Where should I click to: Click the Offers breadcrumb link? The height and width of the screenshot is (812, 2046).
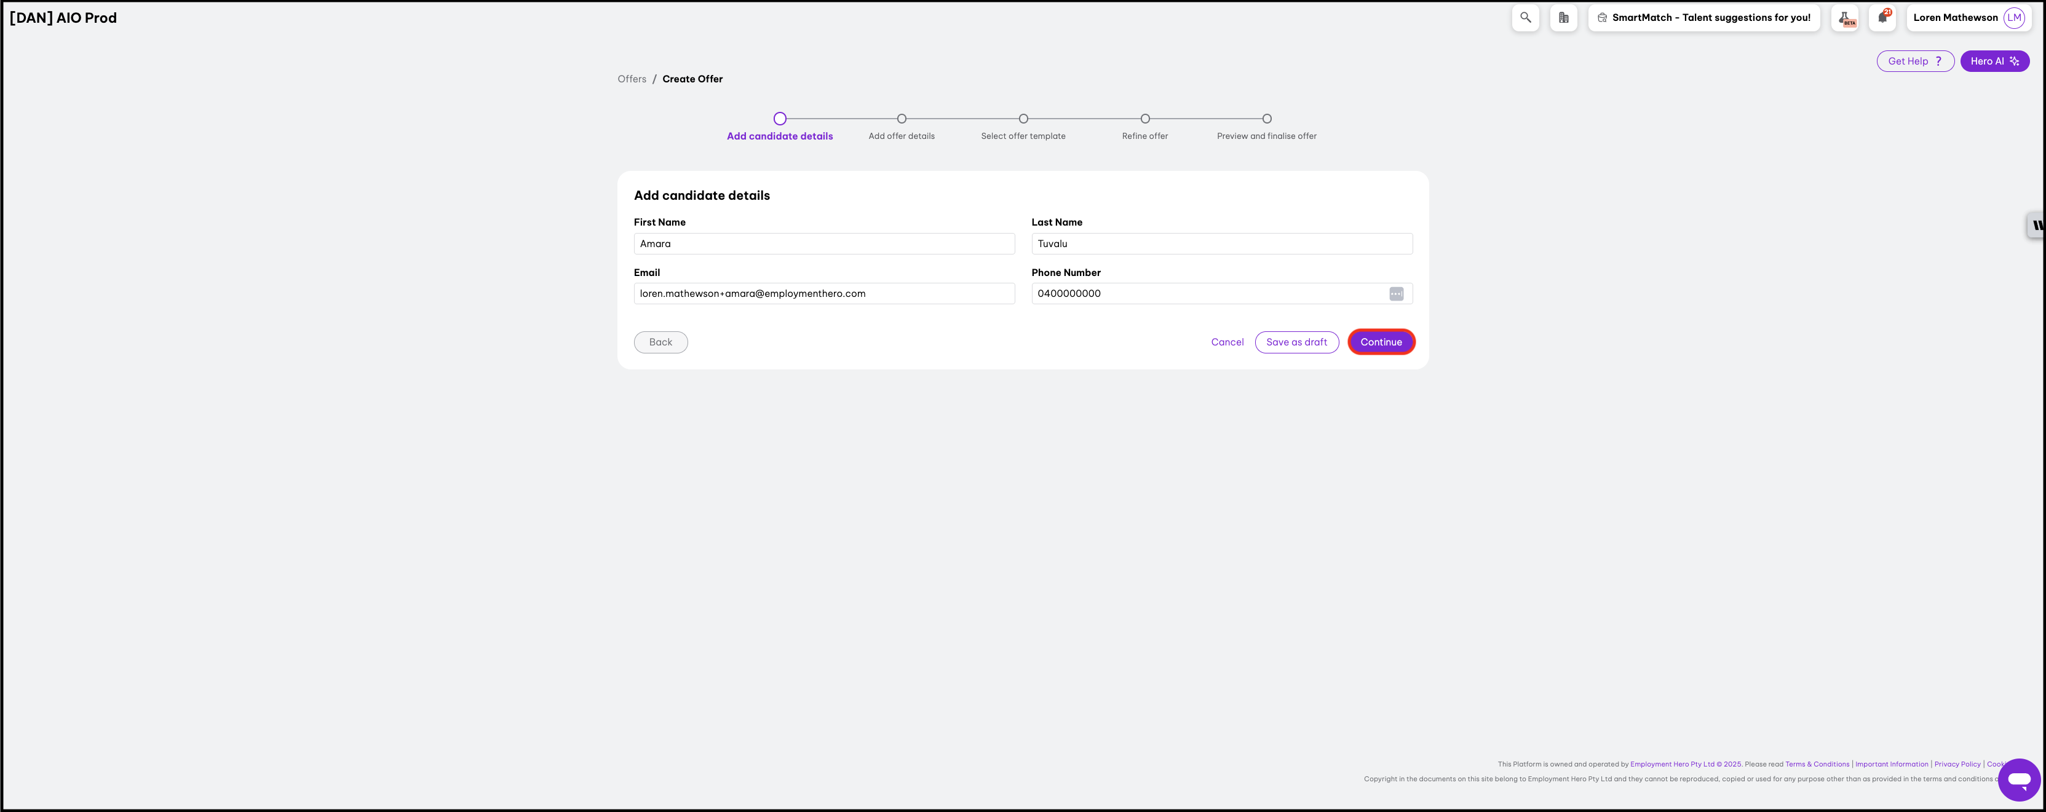[632, 79]
